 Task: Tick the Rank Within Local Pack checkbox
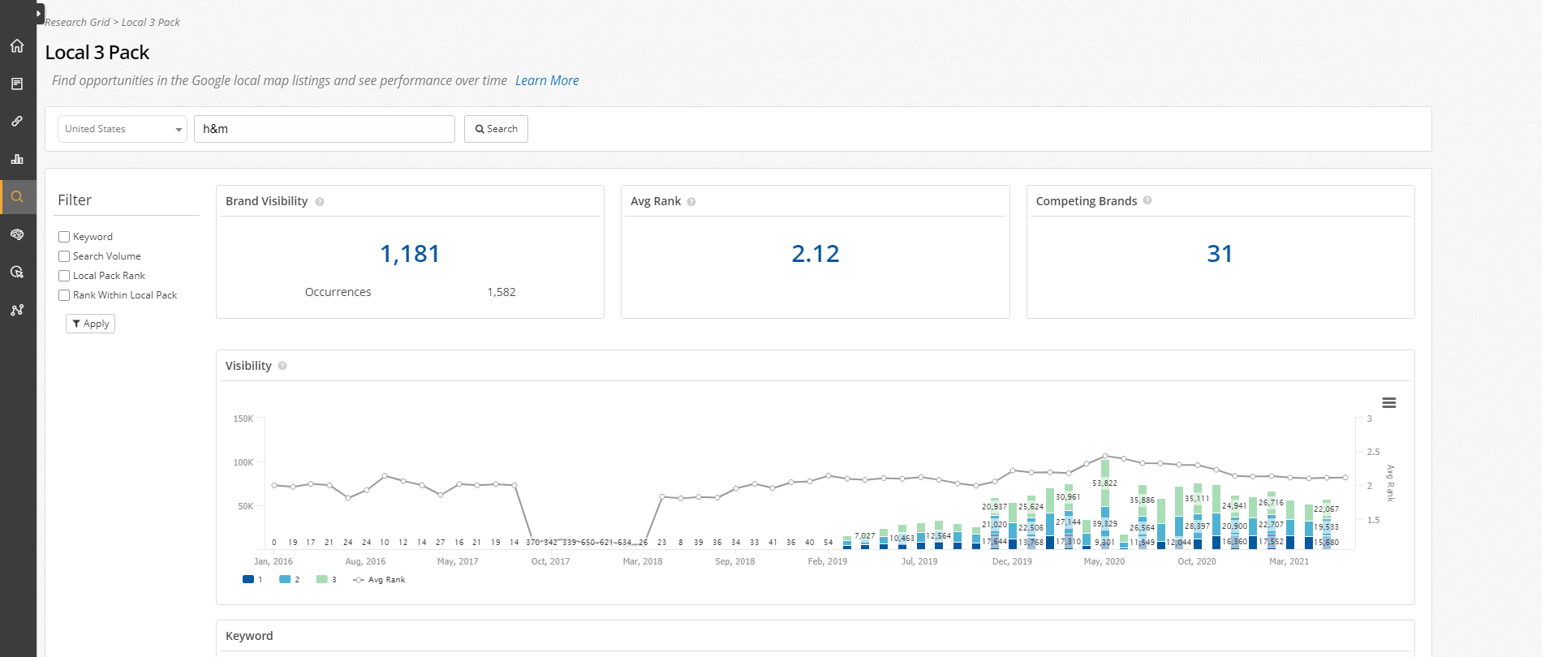64,295
